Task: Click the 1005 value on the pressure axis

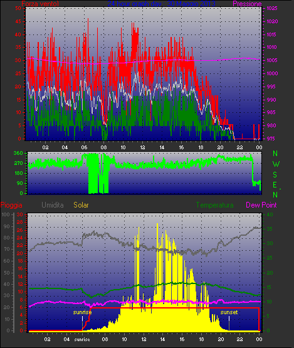Action: tap(272, 60)
